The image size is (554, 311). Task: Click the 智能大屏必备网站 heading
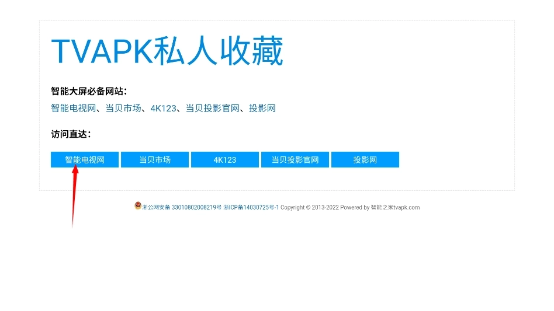pyautogui.click(x=89, y=91)
